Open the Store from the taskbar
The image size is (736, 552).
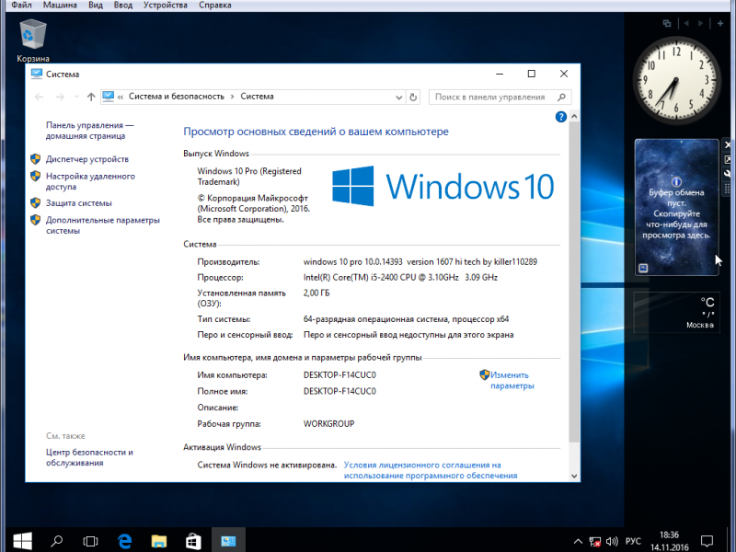(193, 541)
